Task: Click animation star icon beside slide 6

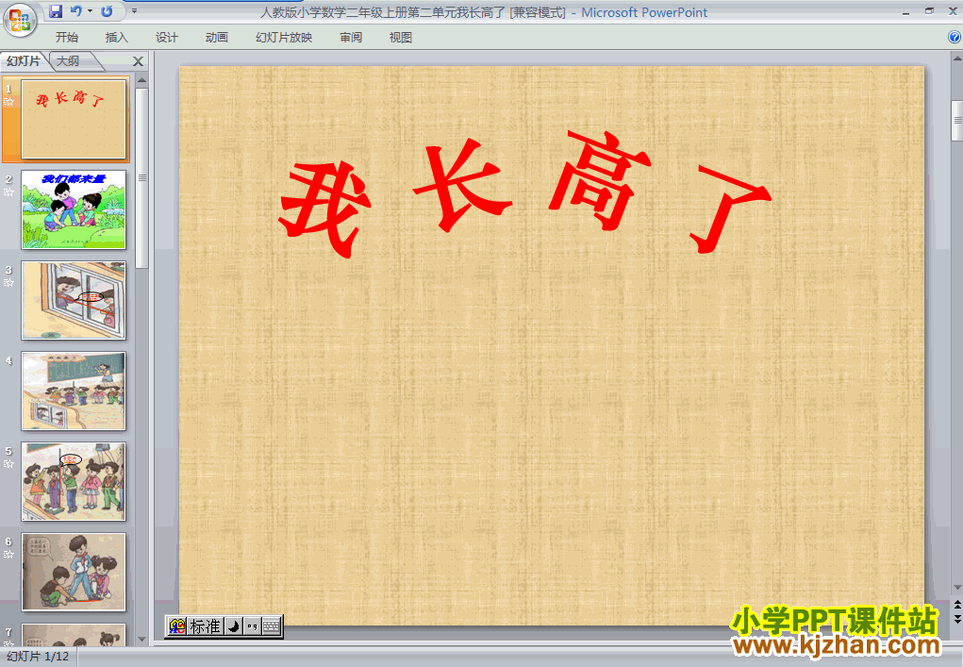Action: (x=8, y=555)
